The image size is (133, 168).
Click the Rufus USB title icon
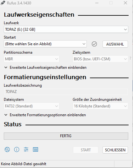tap(3, 3)
